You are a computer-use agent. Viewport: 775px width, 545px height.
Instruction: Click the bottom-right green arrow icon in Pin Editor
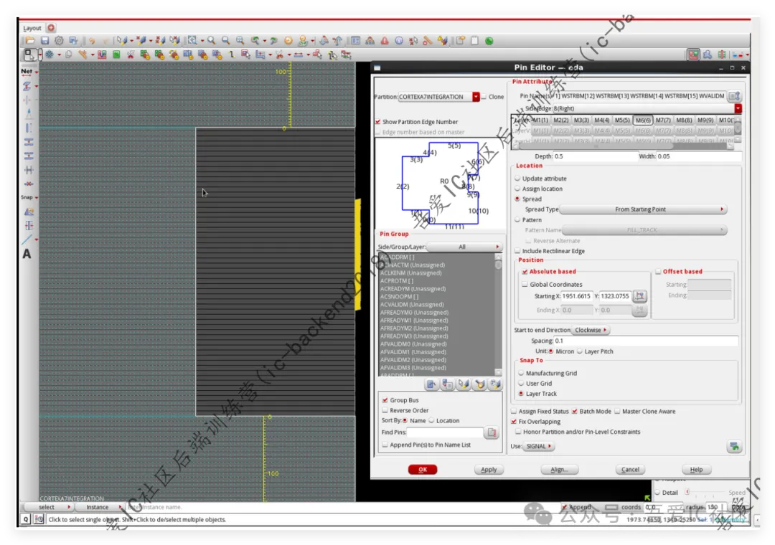(735, 446)
